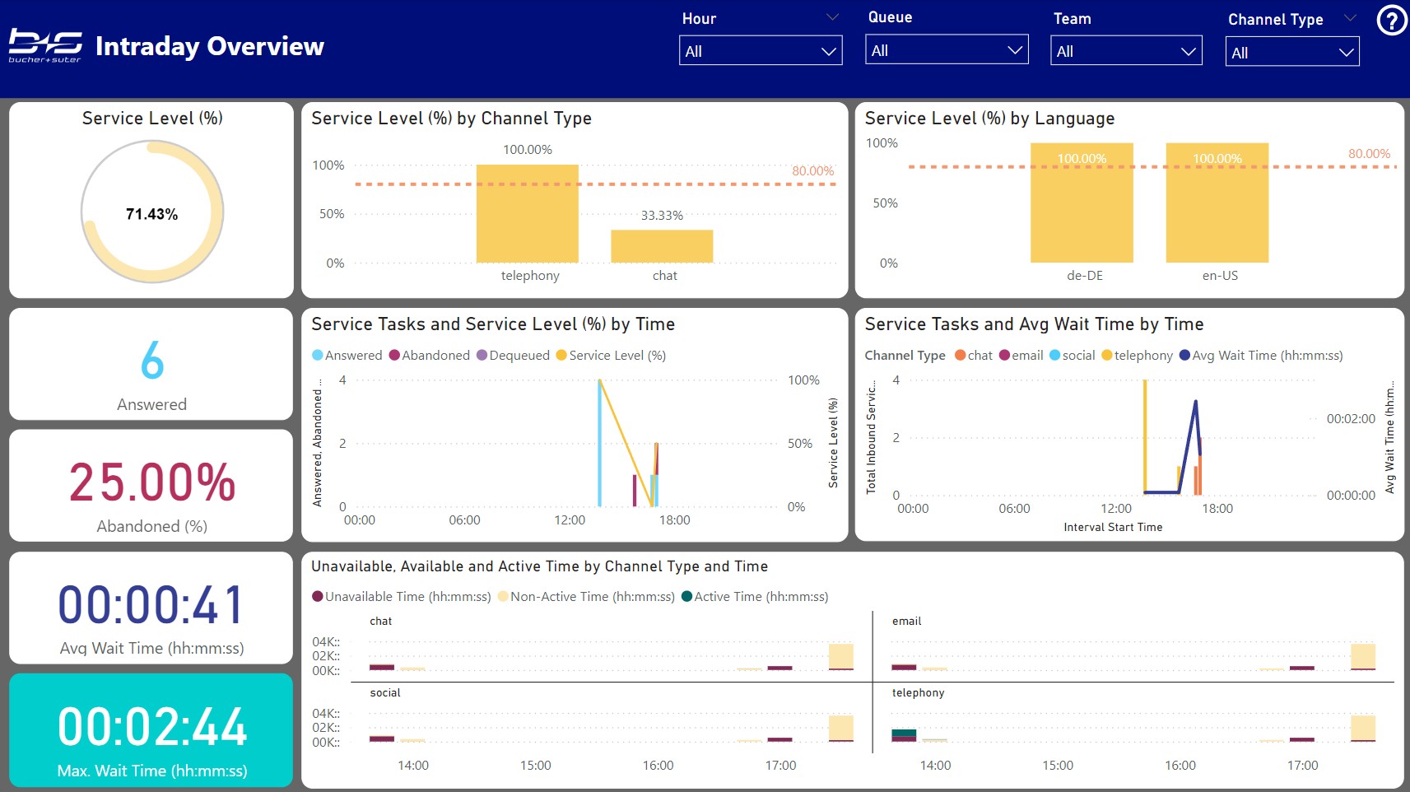Click the Abandoned legend marker
1410x792 pixels.
394,356
